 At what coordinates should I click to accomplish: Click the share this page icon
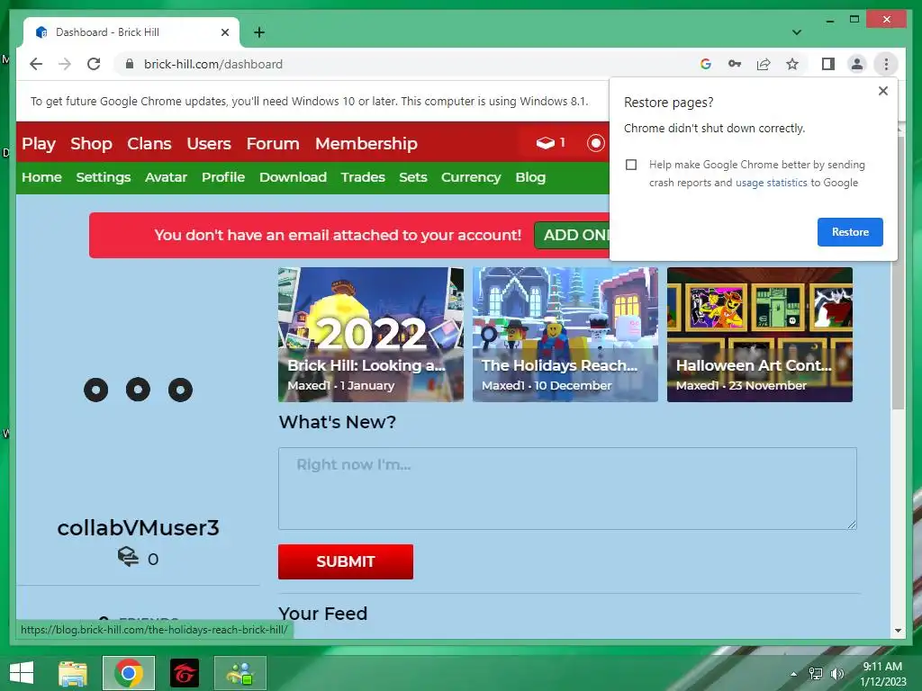pyautogui.click(x=764, y=64)
